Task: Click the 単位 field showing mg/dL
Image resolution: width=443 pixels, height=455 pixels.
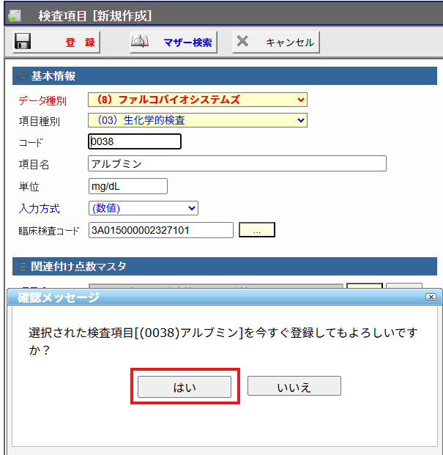Action: pos(127,186)
